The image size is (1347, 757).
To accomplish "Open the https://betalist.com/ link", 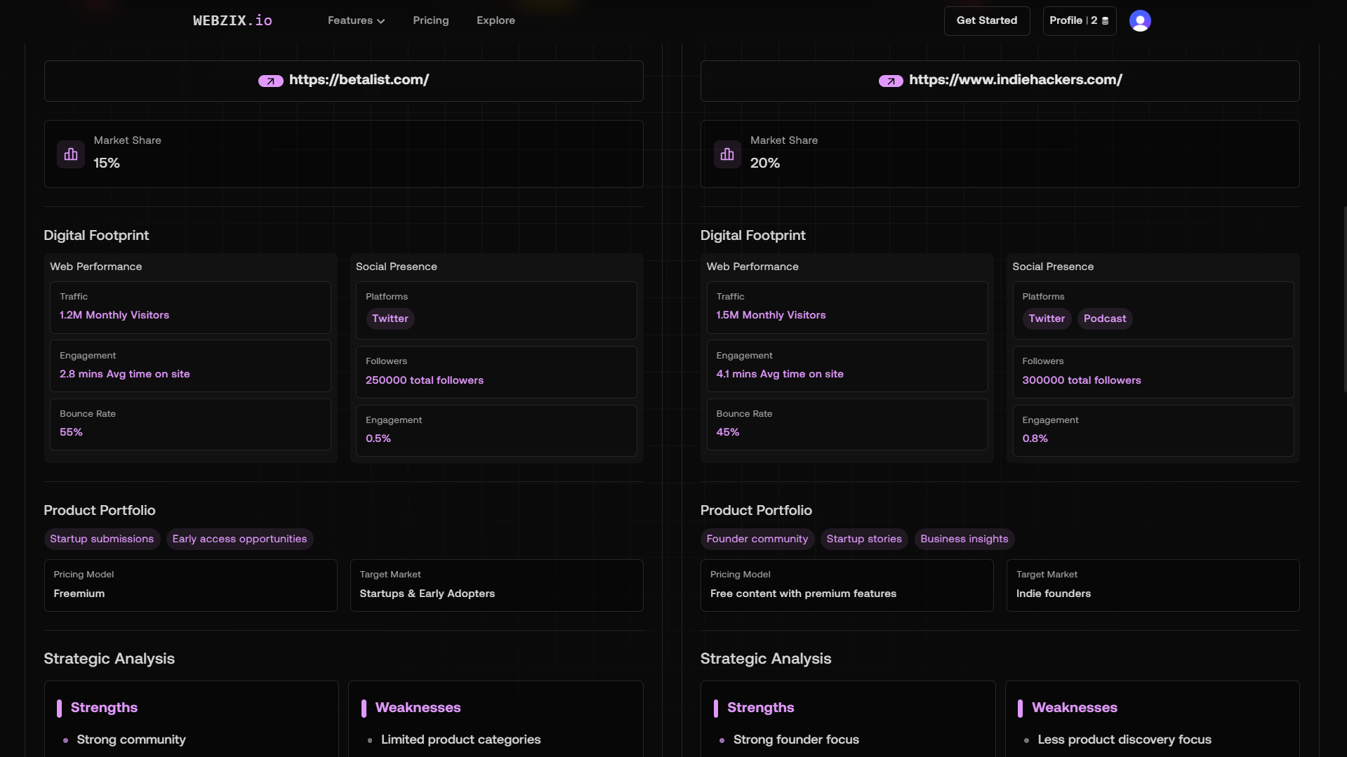I will click(x=359, y=80).
